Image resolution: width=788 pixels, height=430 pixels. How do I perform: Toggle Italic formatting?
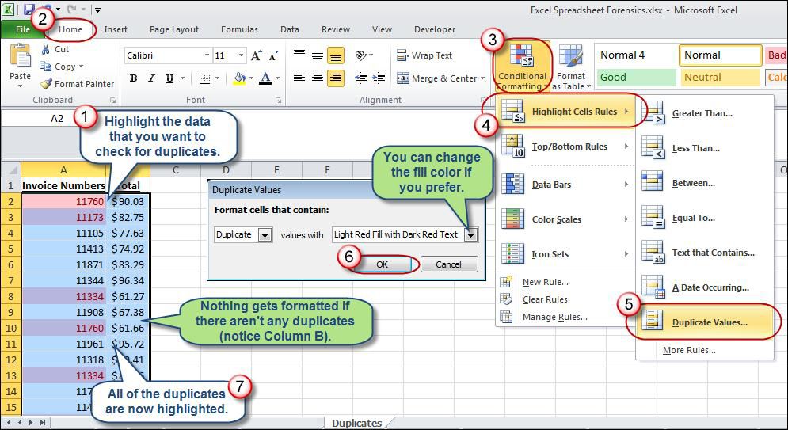150,78
